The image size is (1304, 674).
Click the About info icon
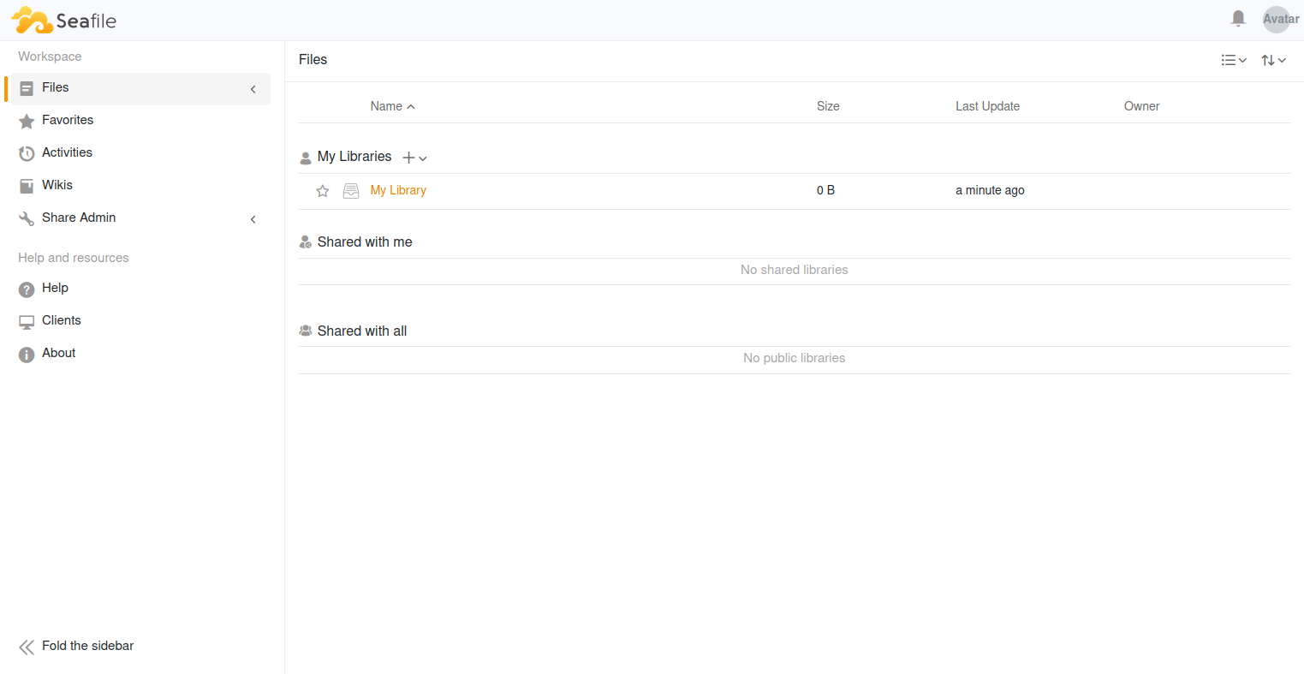[x=27, y=355]
